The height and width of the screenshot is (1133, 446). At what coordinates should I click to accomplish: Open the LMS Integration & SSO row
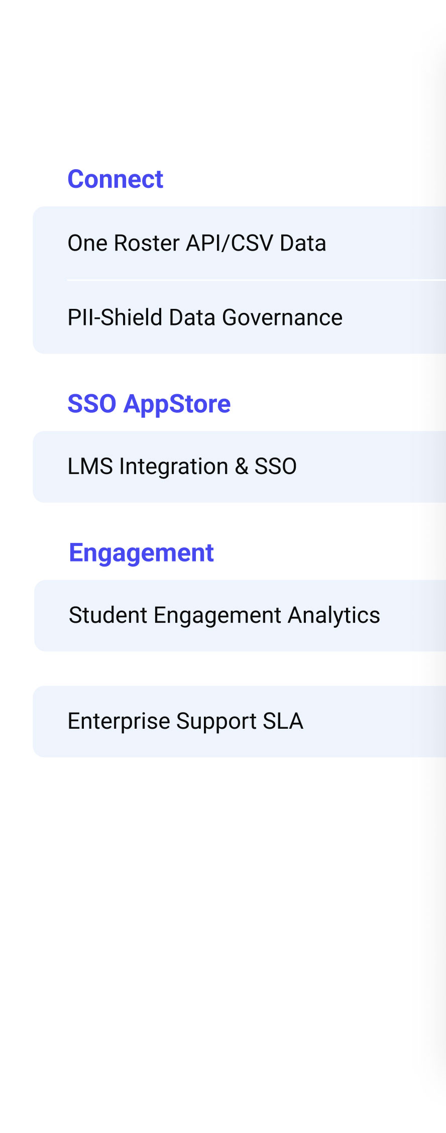182,467
